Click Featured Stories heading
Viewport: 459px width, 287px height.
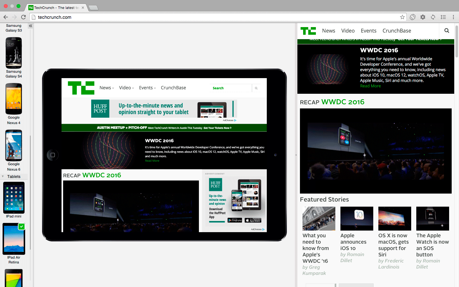pos(324,199)
